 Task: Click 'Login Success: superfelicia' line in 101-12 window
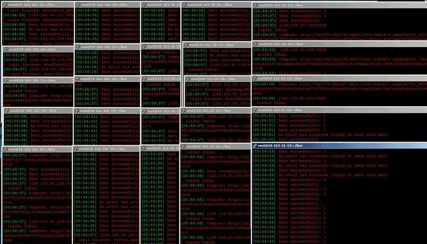(39, 74)
